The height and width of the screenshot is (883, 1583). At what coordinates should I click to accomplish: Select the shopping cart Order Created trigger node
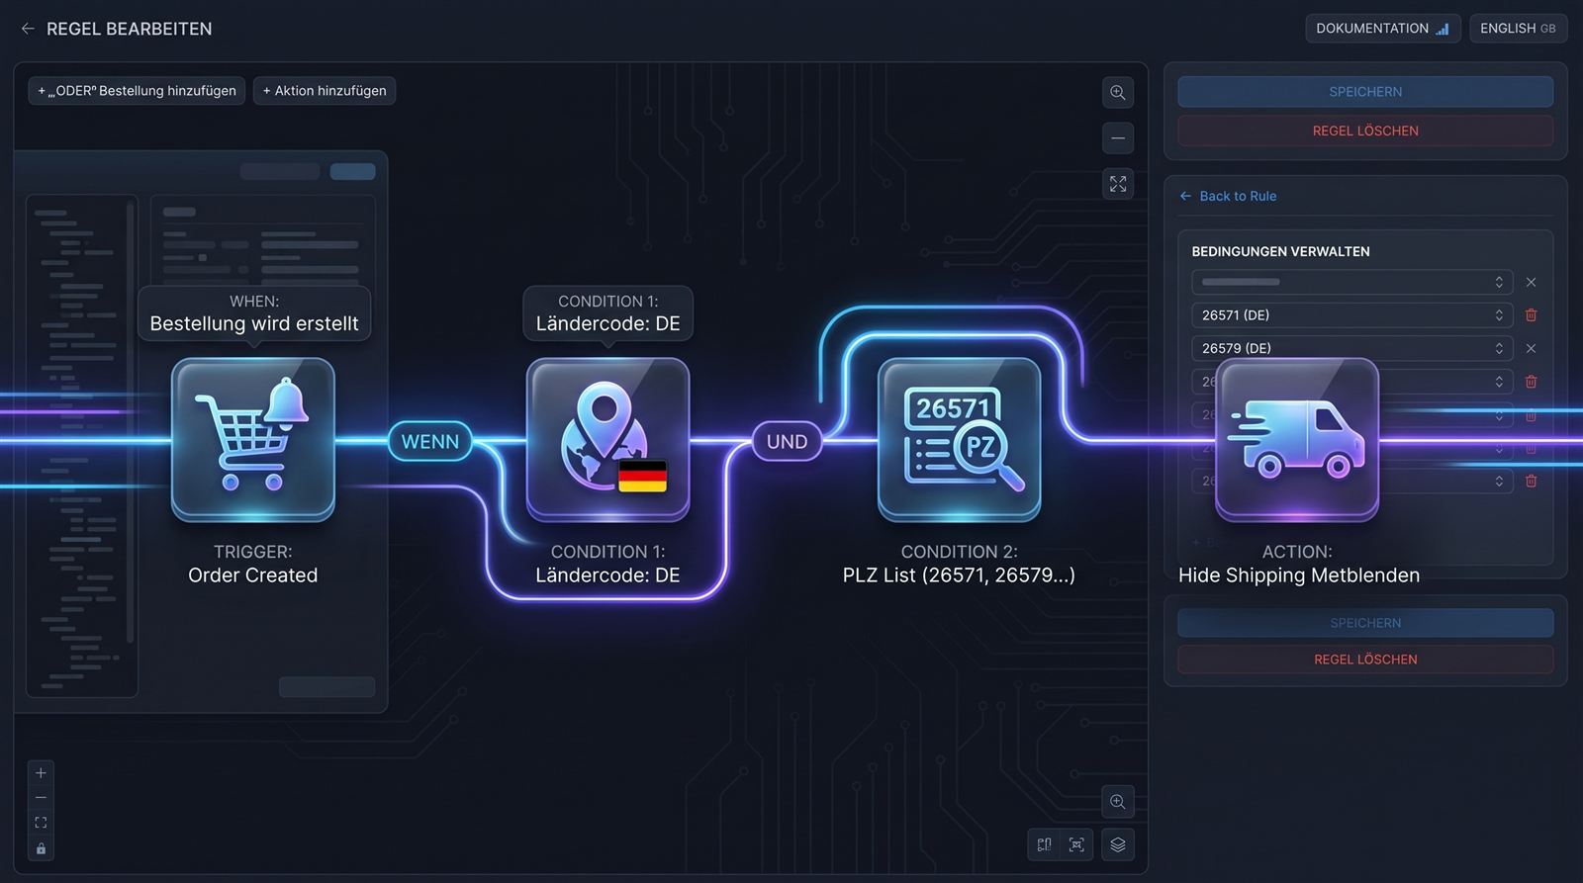click(x=253, y=440)
